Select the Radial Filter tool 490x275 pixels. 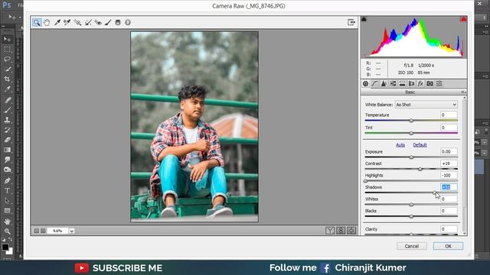tap(128, 22)
